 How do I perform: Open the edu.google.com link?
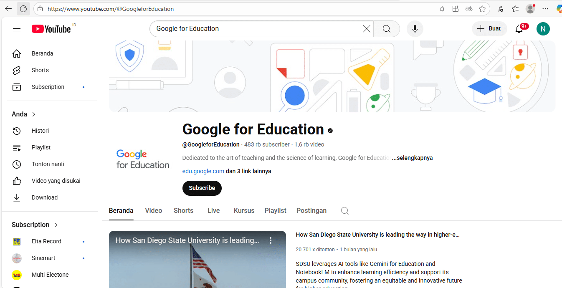tap(203, 172)
